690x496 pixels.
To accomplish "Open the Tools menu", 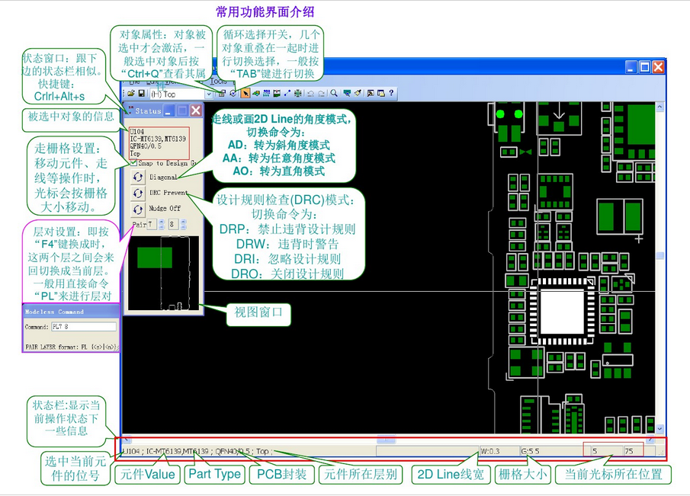I will 218,81.
